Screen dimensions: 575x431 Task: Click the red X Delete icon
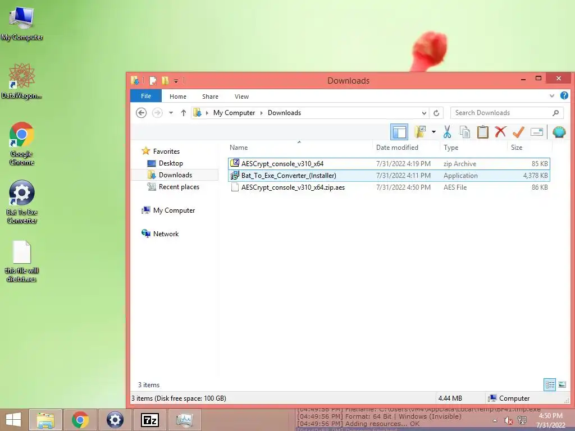tap(500, 131)
